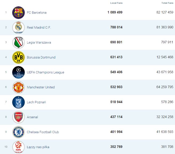Viewport: 175px width, 154px height.
Task: Open the Manchester United name link
Action: (x=41, y=87)
